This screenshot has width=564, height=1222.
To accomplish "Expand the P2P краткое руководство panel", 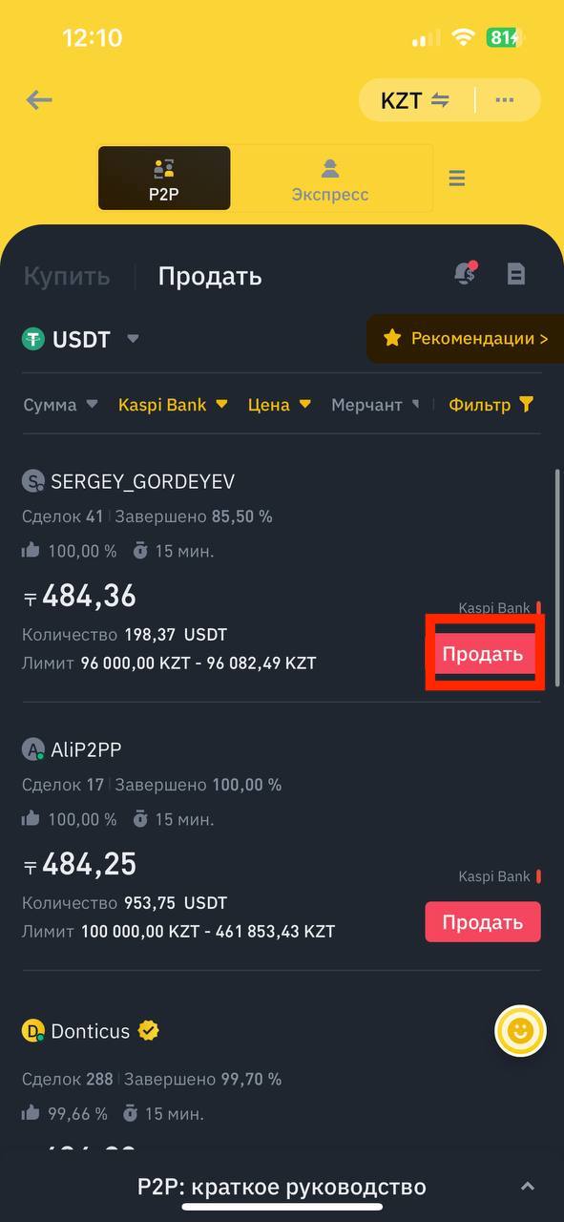I will pyautogui.click(x=282, y=1187).
